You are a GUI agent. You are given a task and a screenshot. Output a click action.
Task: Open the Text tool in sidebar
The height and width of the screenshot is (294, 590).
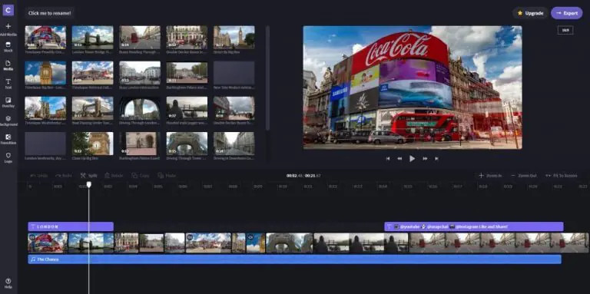8,84
